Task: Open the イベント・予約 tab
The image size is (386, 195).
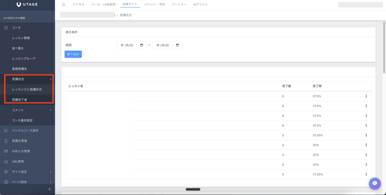Action: coord(155,5)
